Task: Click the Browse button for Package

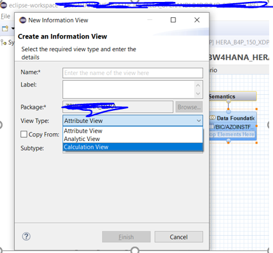Action: click(189, 107)
